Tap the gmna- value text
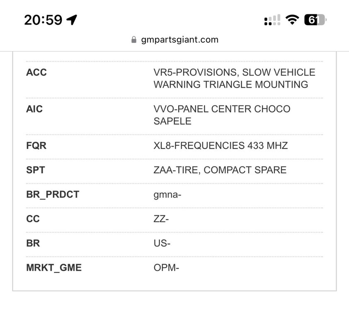 point(167,194)
